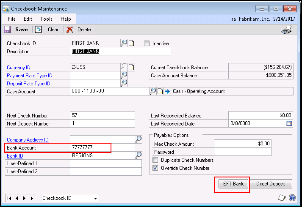Image resolution: width=302 pixels, height=207 pixels.
Task: Click the Next Check Number field
Action: click(x=103, y=115)
